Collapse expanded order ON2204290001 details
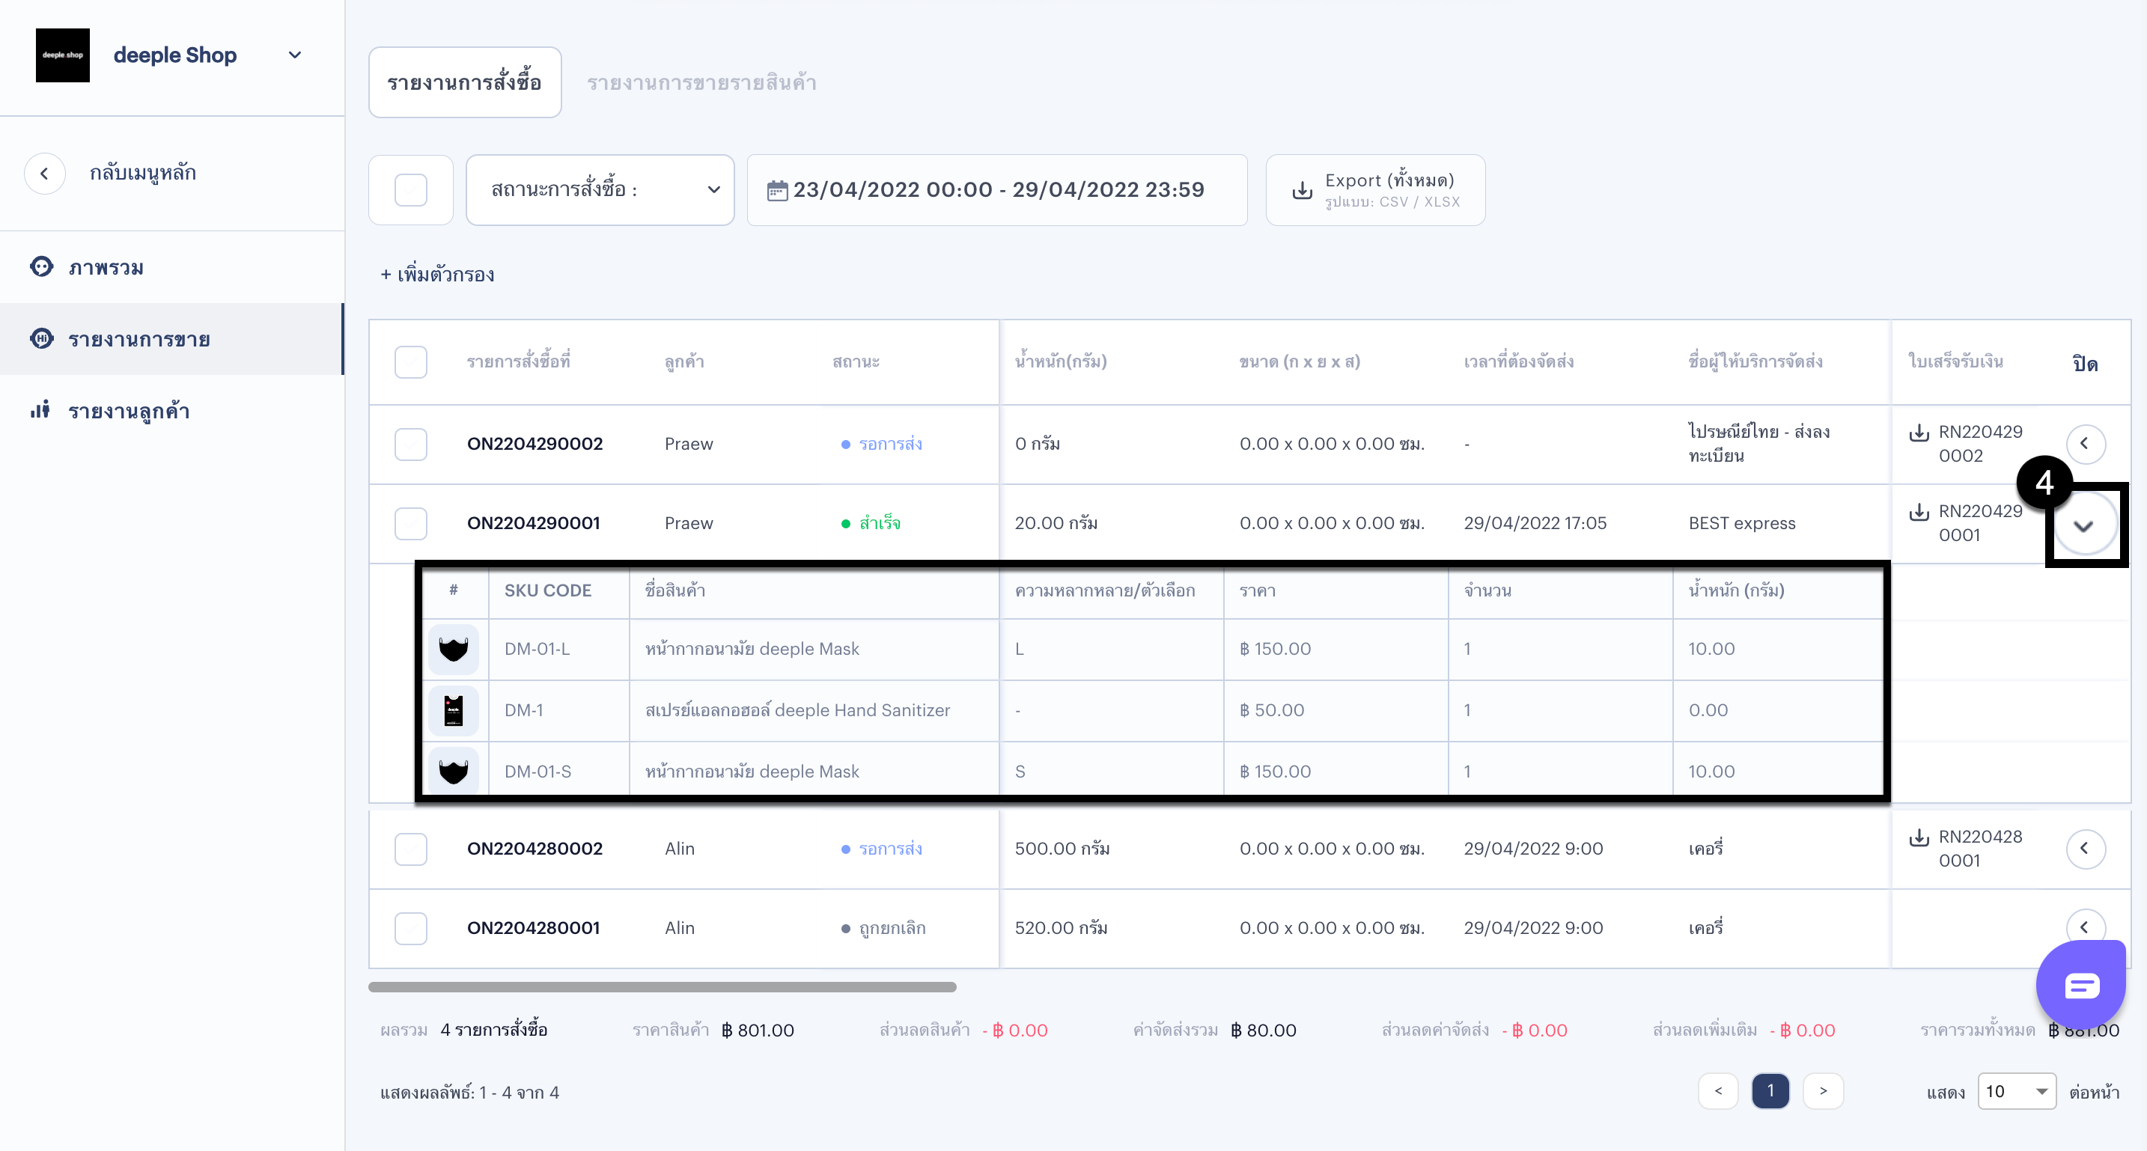Screen dimensions: 2147x1151 click(2083, 526)
